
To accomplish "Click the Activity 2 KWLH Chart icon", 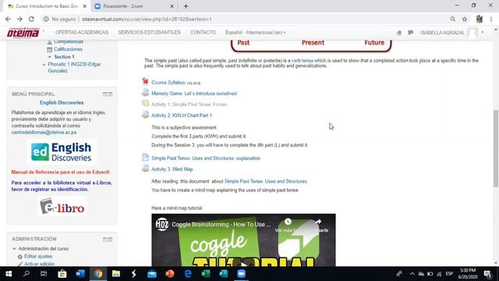I will [x=146, y=115].
